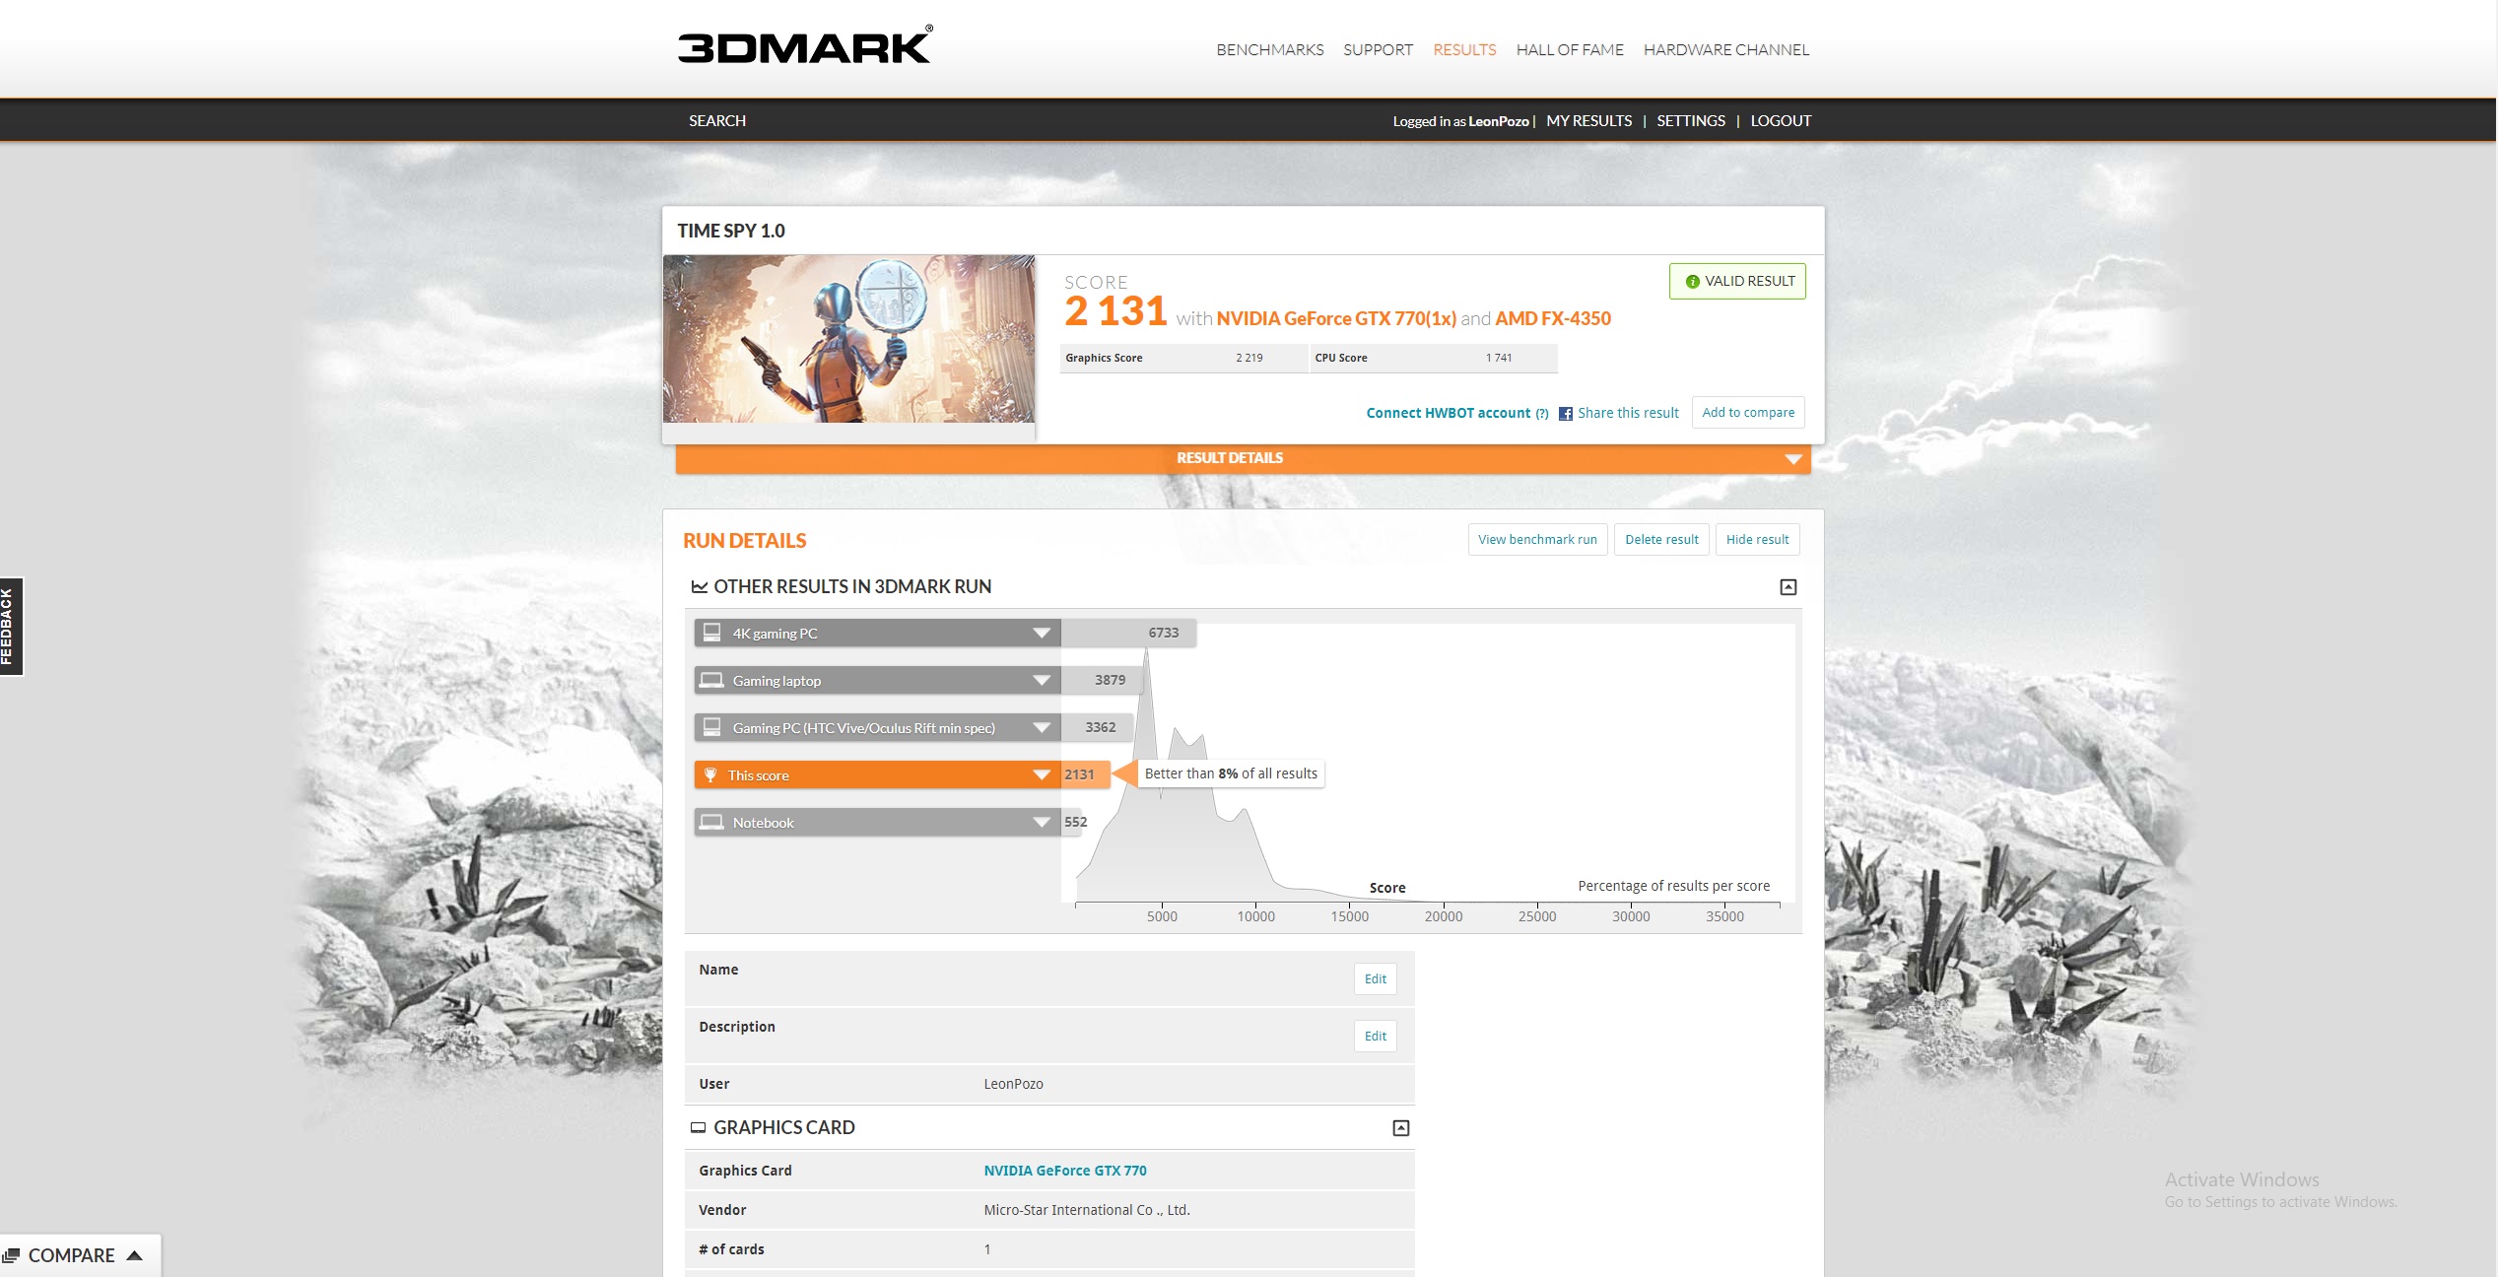Click the chart icon beside Other Results heading
2498x1277 pixels.
(699, 587)
